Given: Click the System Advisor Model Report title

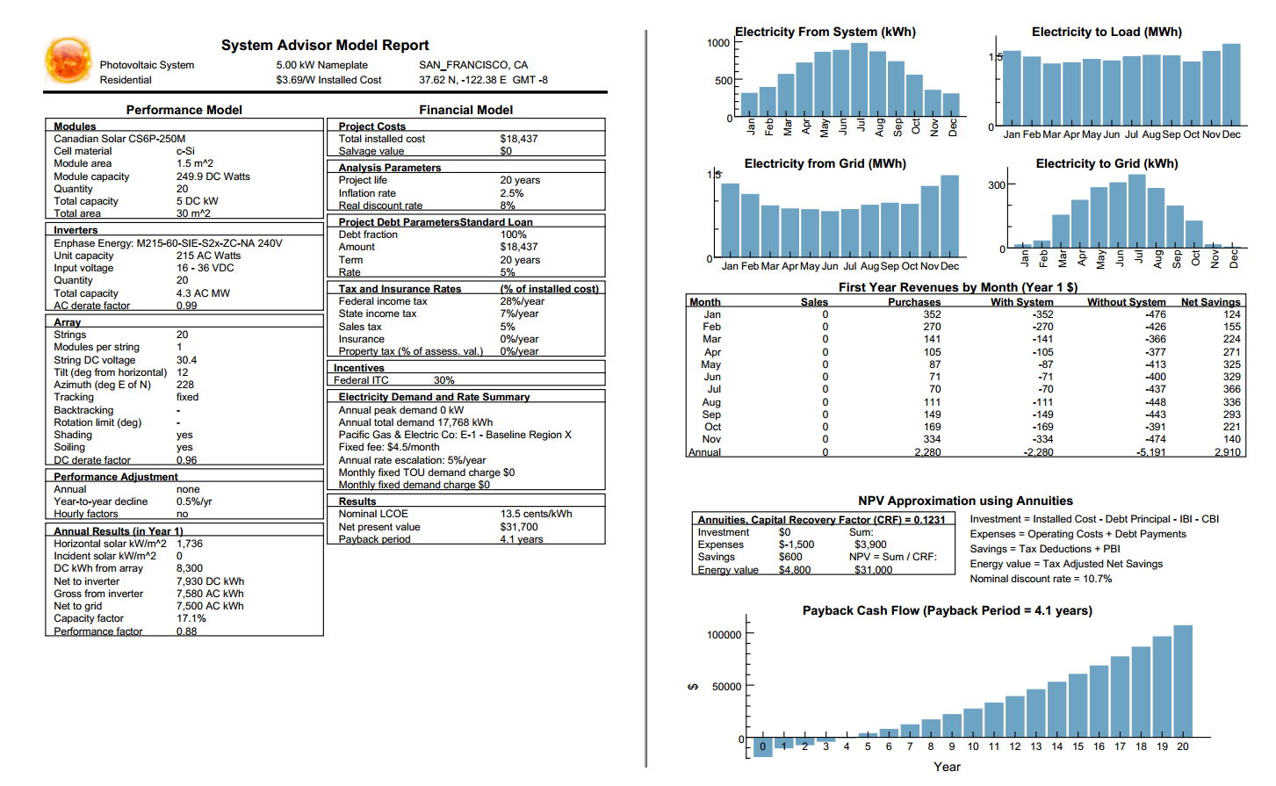Looking at the screenshot, I should pyautogui.click(x=325, y=46).
